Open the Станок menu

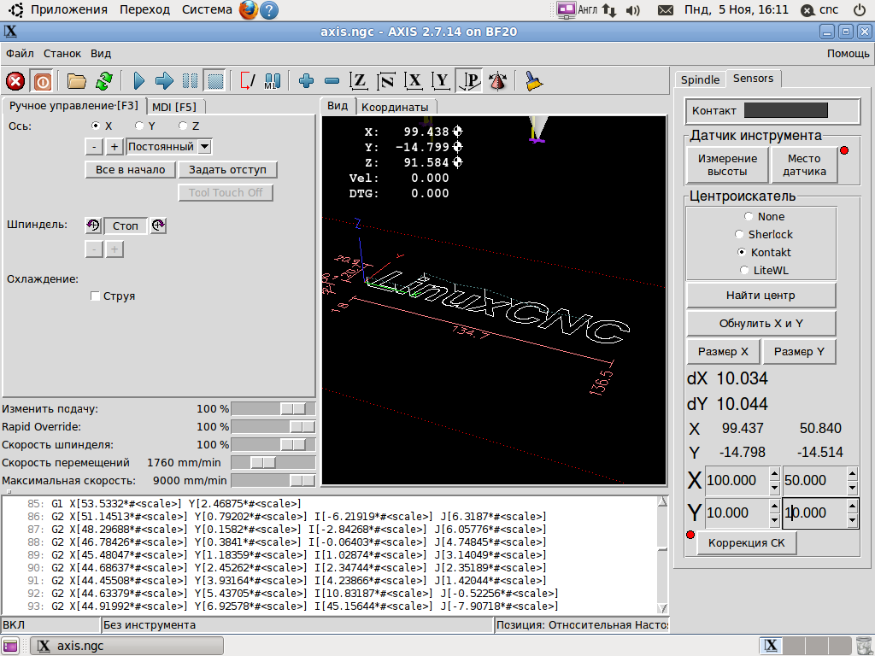point(62,53)
